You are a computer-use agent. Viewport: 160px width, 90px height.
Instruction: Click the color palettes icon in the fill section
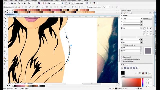tap(146, 73)
